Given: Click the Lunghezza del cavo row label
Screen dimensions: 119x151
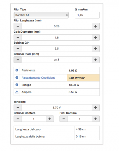Looking at the screenshot, I should [x=28, y=129].
